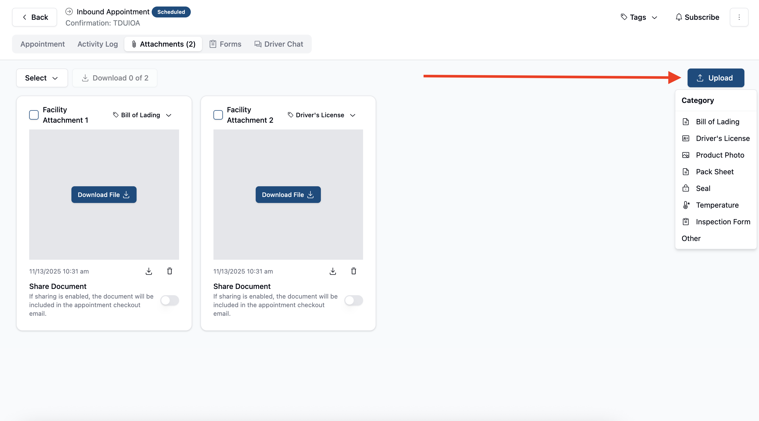Click Subscribe bell button
The height and width of the screenshot is (421, 759).
pyautogui.click(x=697, y=17)
